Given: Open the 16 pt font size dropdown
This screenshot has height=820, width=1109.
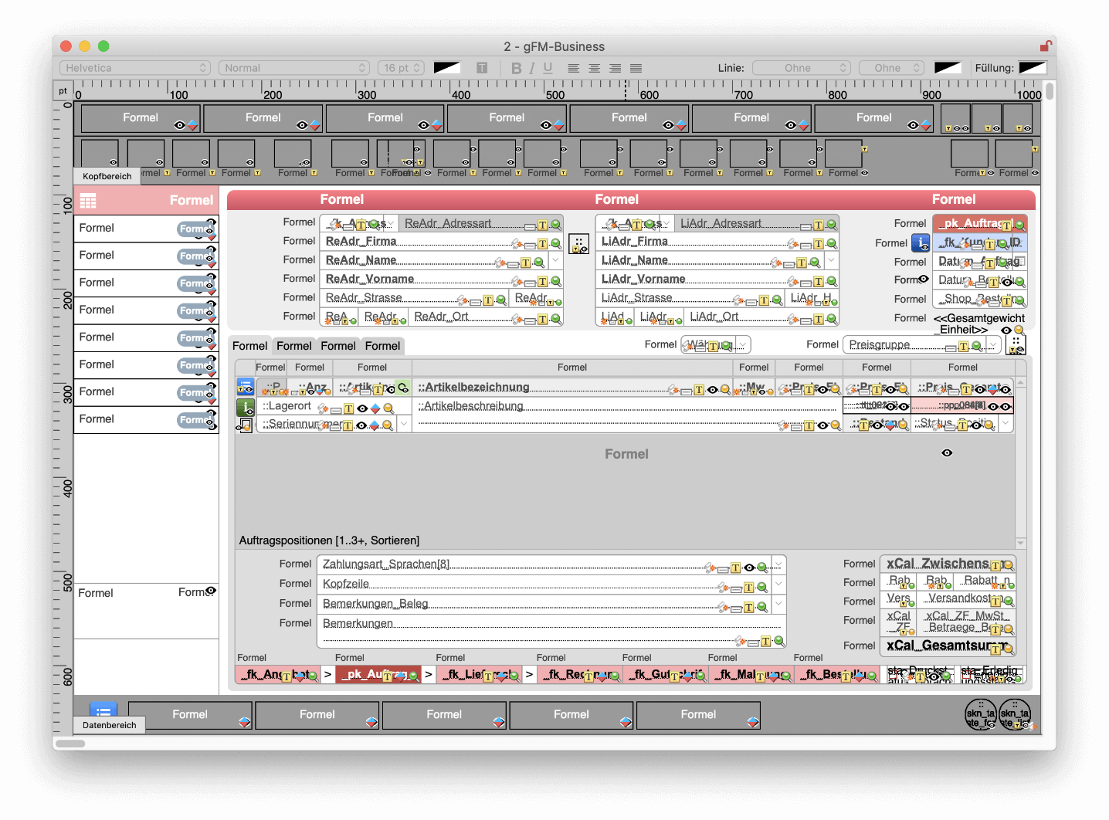Looking at the screenshot, I should 402,68.
